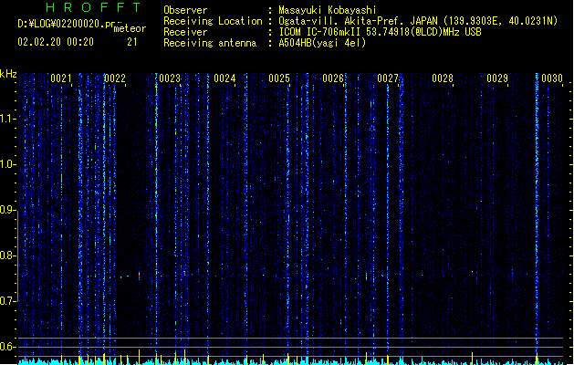Click the observer name Masayuki Kobayashi

tap(328, 10)
